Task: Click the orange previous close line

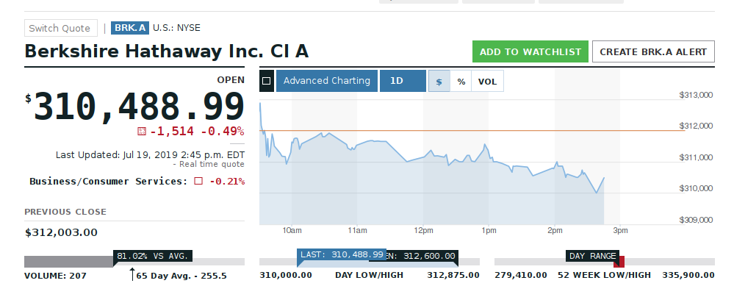Action: (472, 131)
